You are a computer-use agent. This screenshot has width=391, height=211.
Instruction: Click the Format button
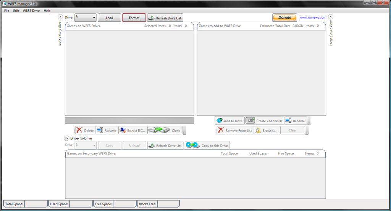pos(134,18)
